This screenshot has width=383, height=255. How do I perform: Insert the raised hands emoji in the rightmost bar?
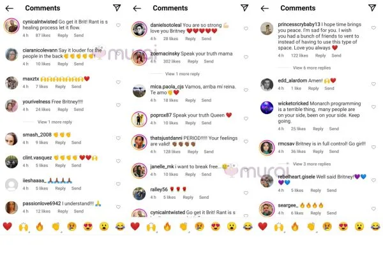point(279,227)
